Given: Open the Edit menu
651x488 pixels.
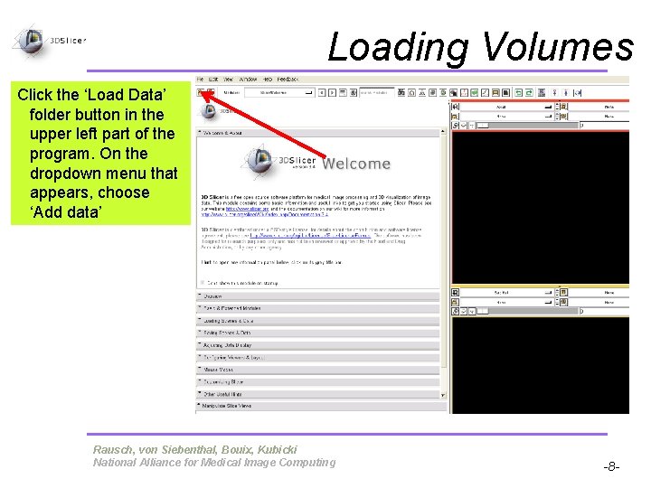Looking at the screenshot, I should (x=213, y=79).
